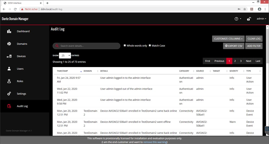Click the search magnifier icon
269x144 pixels.
tap(57, 46)
